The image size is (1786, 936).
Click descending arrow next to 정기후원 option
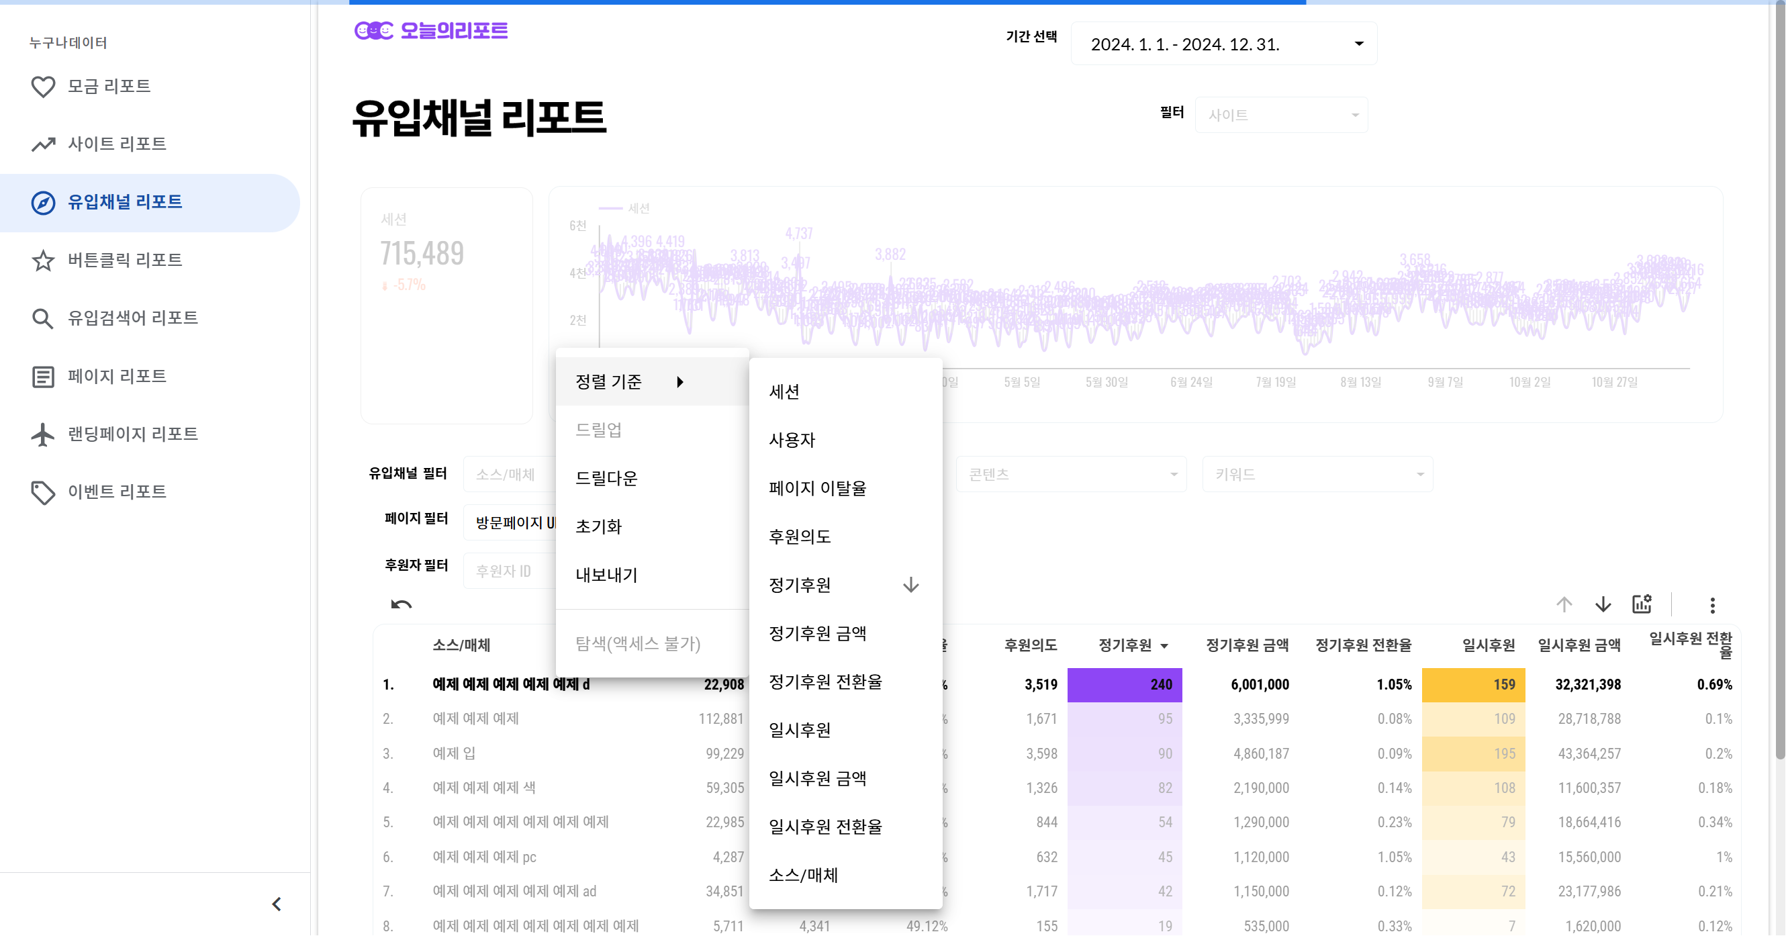pyautogui.click(x=911, y=586)
